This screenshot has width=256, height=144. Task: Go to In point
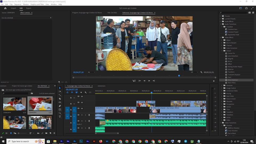pos(139,81)
